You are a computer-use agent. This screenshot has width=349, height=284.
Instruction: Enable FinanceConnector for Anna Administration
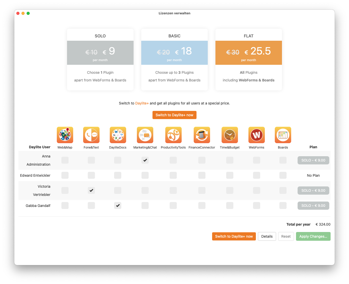point(202,160)
